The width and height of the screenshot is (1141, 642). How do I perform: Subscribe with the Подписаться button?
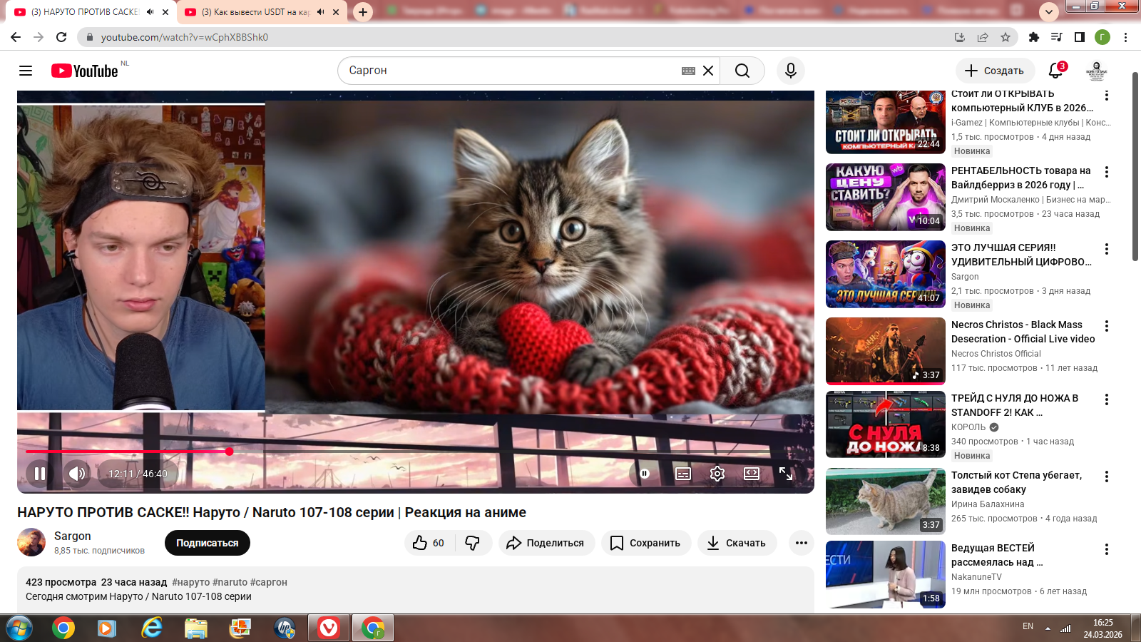[x=207, y=543]
